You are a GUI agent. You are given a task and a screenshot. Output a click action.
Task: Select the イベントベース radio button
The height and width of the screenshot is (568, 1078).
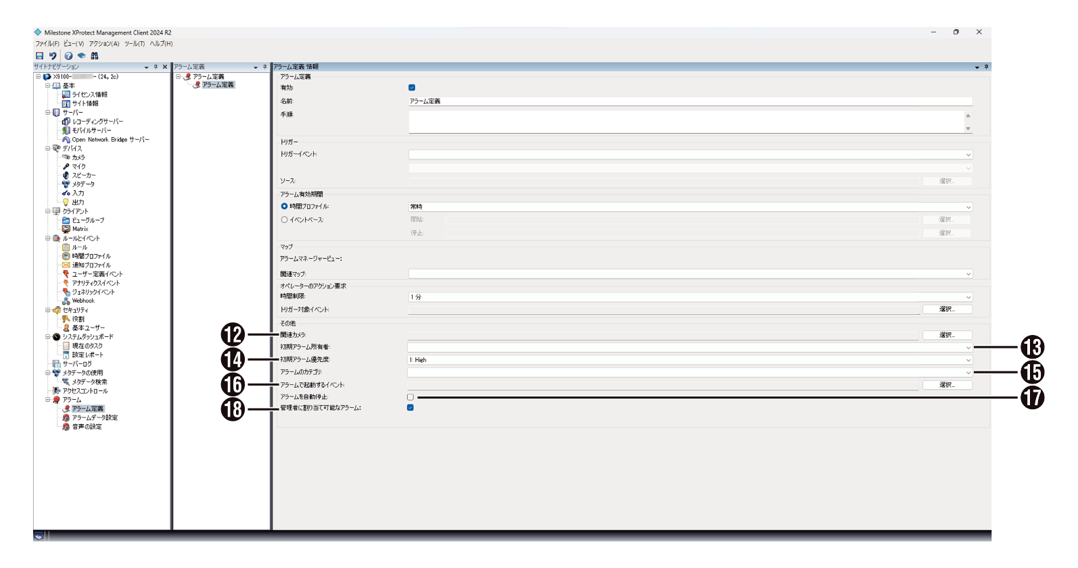click(x=284, y=220)
